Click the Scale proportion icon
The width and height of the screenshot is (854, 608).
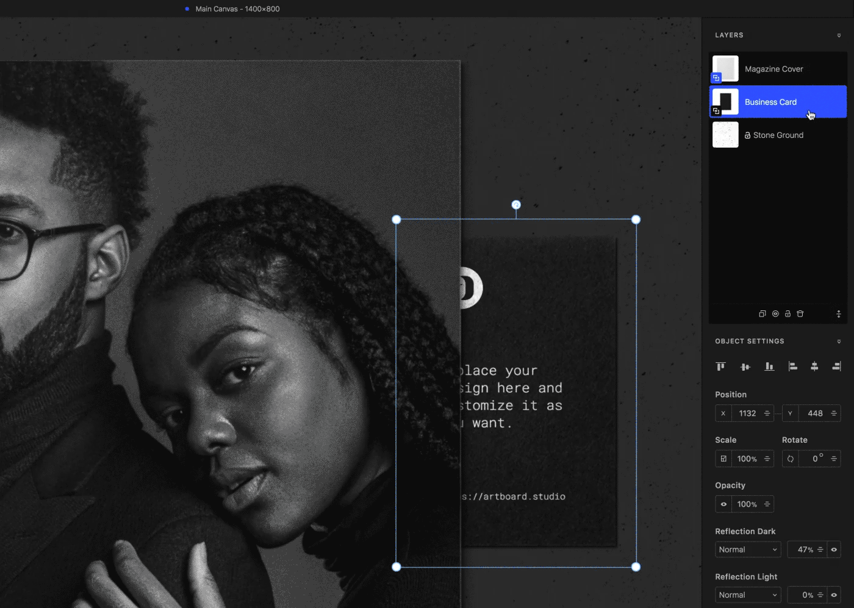[x=723, y=459]
